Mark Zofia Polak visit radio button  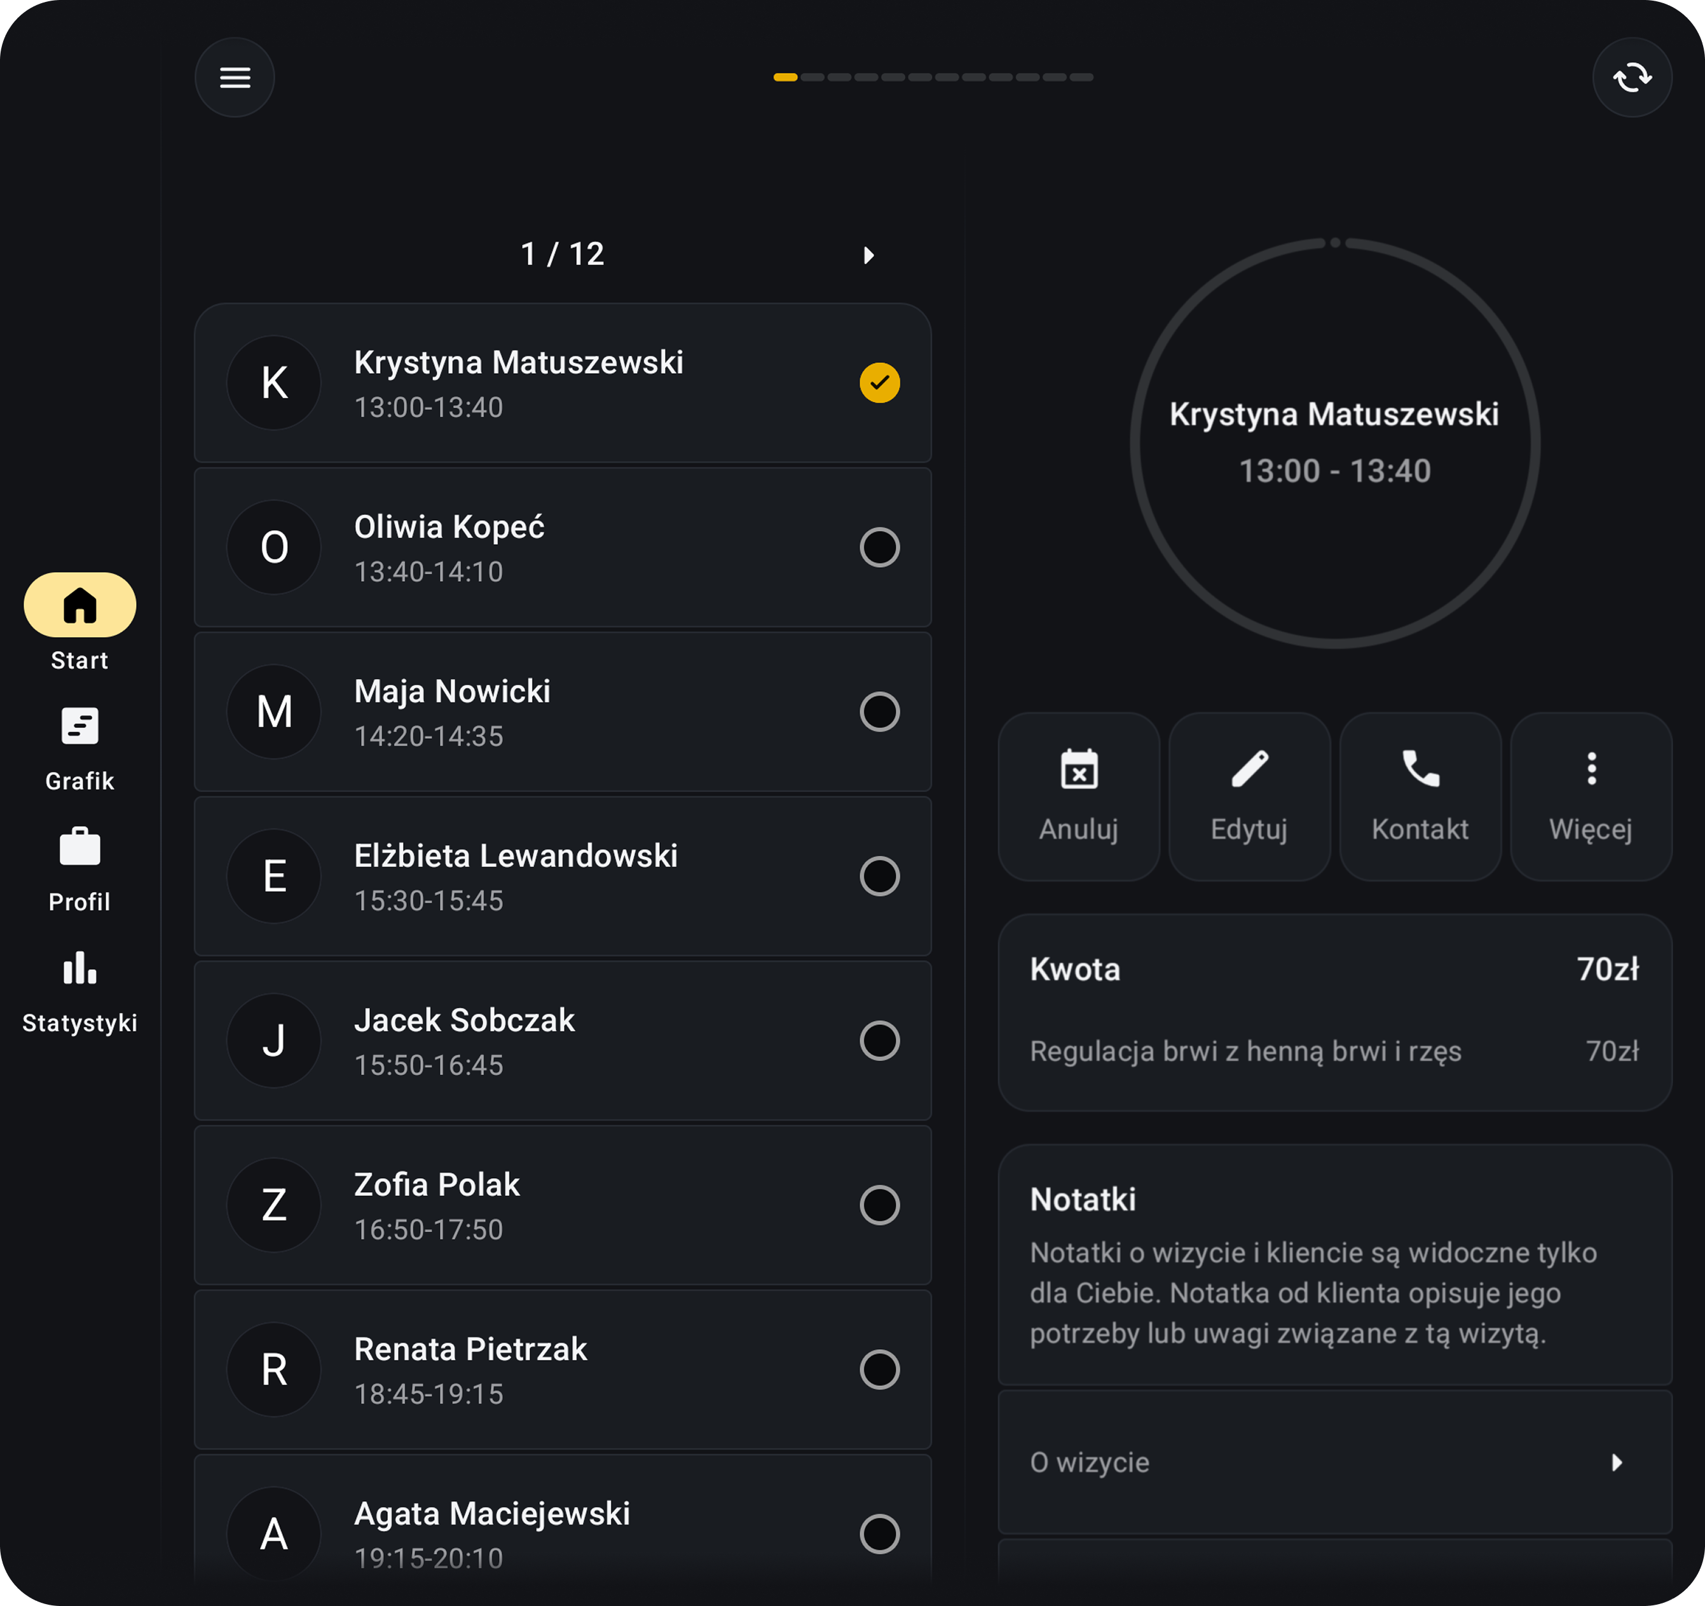879,1204
